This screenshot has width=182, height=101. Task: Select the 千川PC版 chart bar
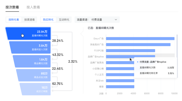[x=130, y=50]
